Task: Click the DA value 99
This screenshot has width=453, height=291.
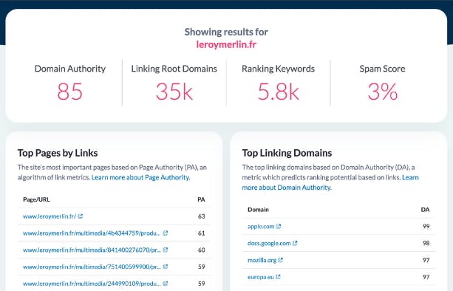Action: coord(426,226)
